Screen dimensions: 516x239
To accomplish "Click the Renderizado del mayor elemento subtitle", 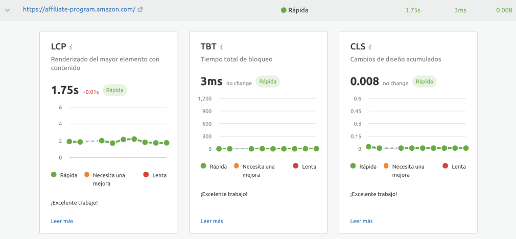I will pos(105,64).
